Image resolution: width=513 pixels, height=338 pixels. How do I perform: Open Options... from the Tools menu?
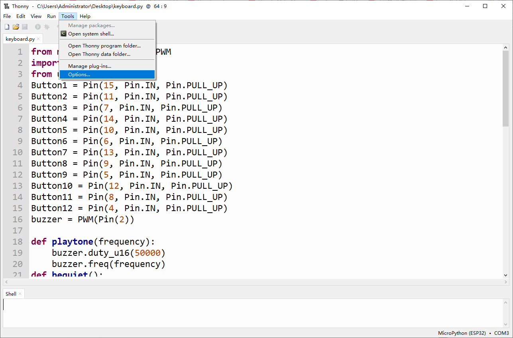(x=107, y=75)
